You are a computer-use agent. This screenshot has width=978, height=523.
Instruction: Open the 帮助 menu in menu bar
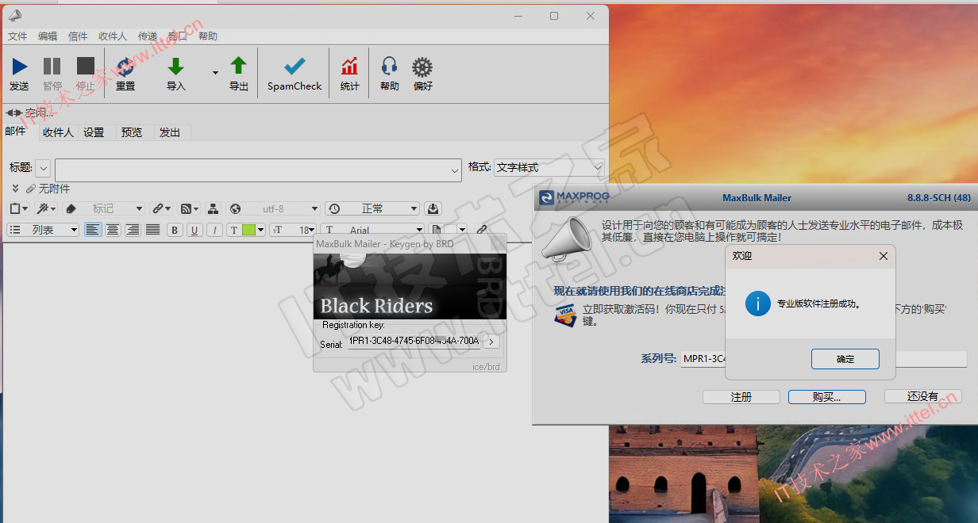click(208, 36)
